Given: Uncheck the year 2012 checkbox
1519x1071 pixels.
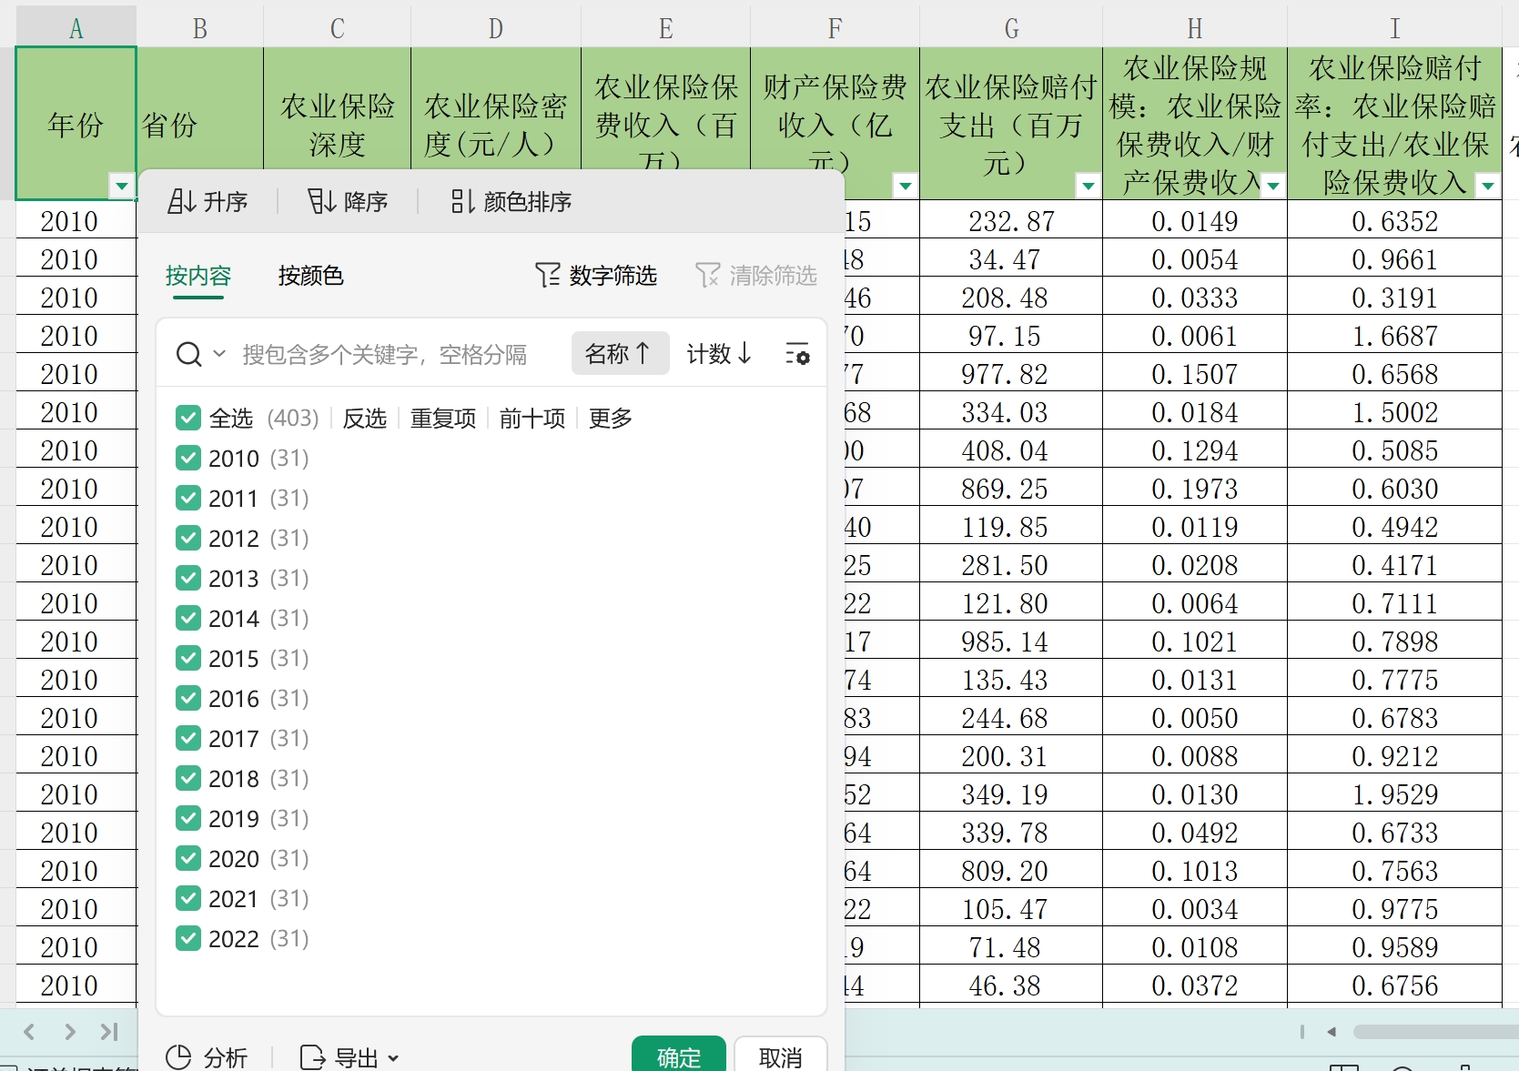Looking at the screenshot, I should 188,538.
